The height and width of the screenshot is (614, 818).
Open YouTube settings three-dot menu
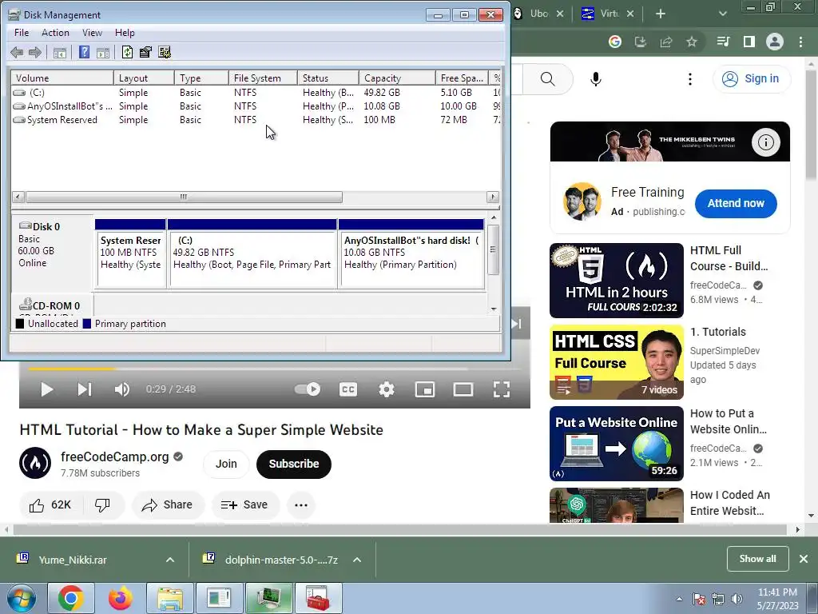[690, 79]
